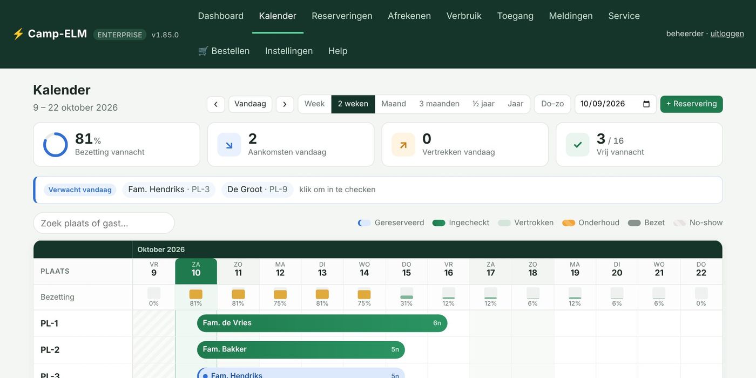Image resolution: width=756 pixels, height=378 pixels.
Task: Click the uitloggen link
Action: point(727,33)
